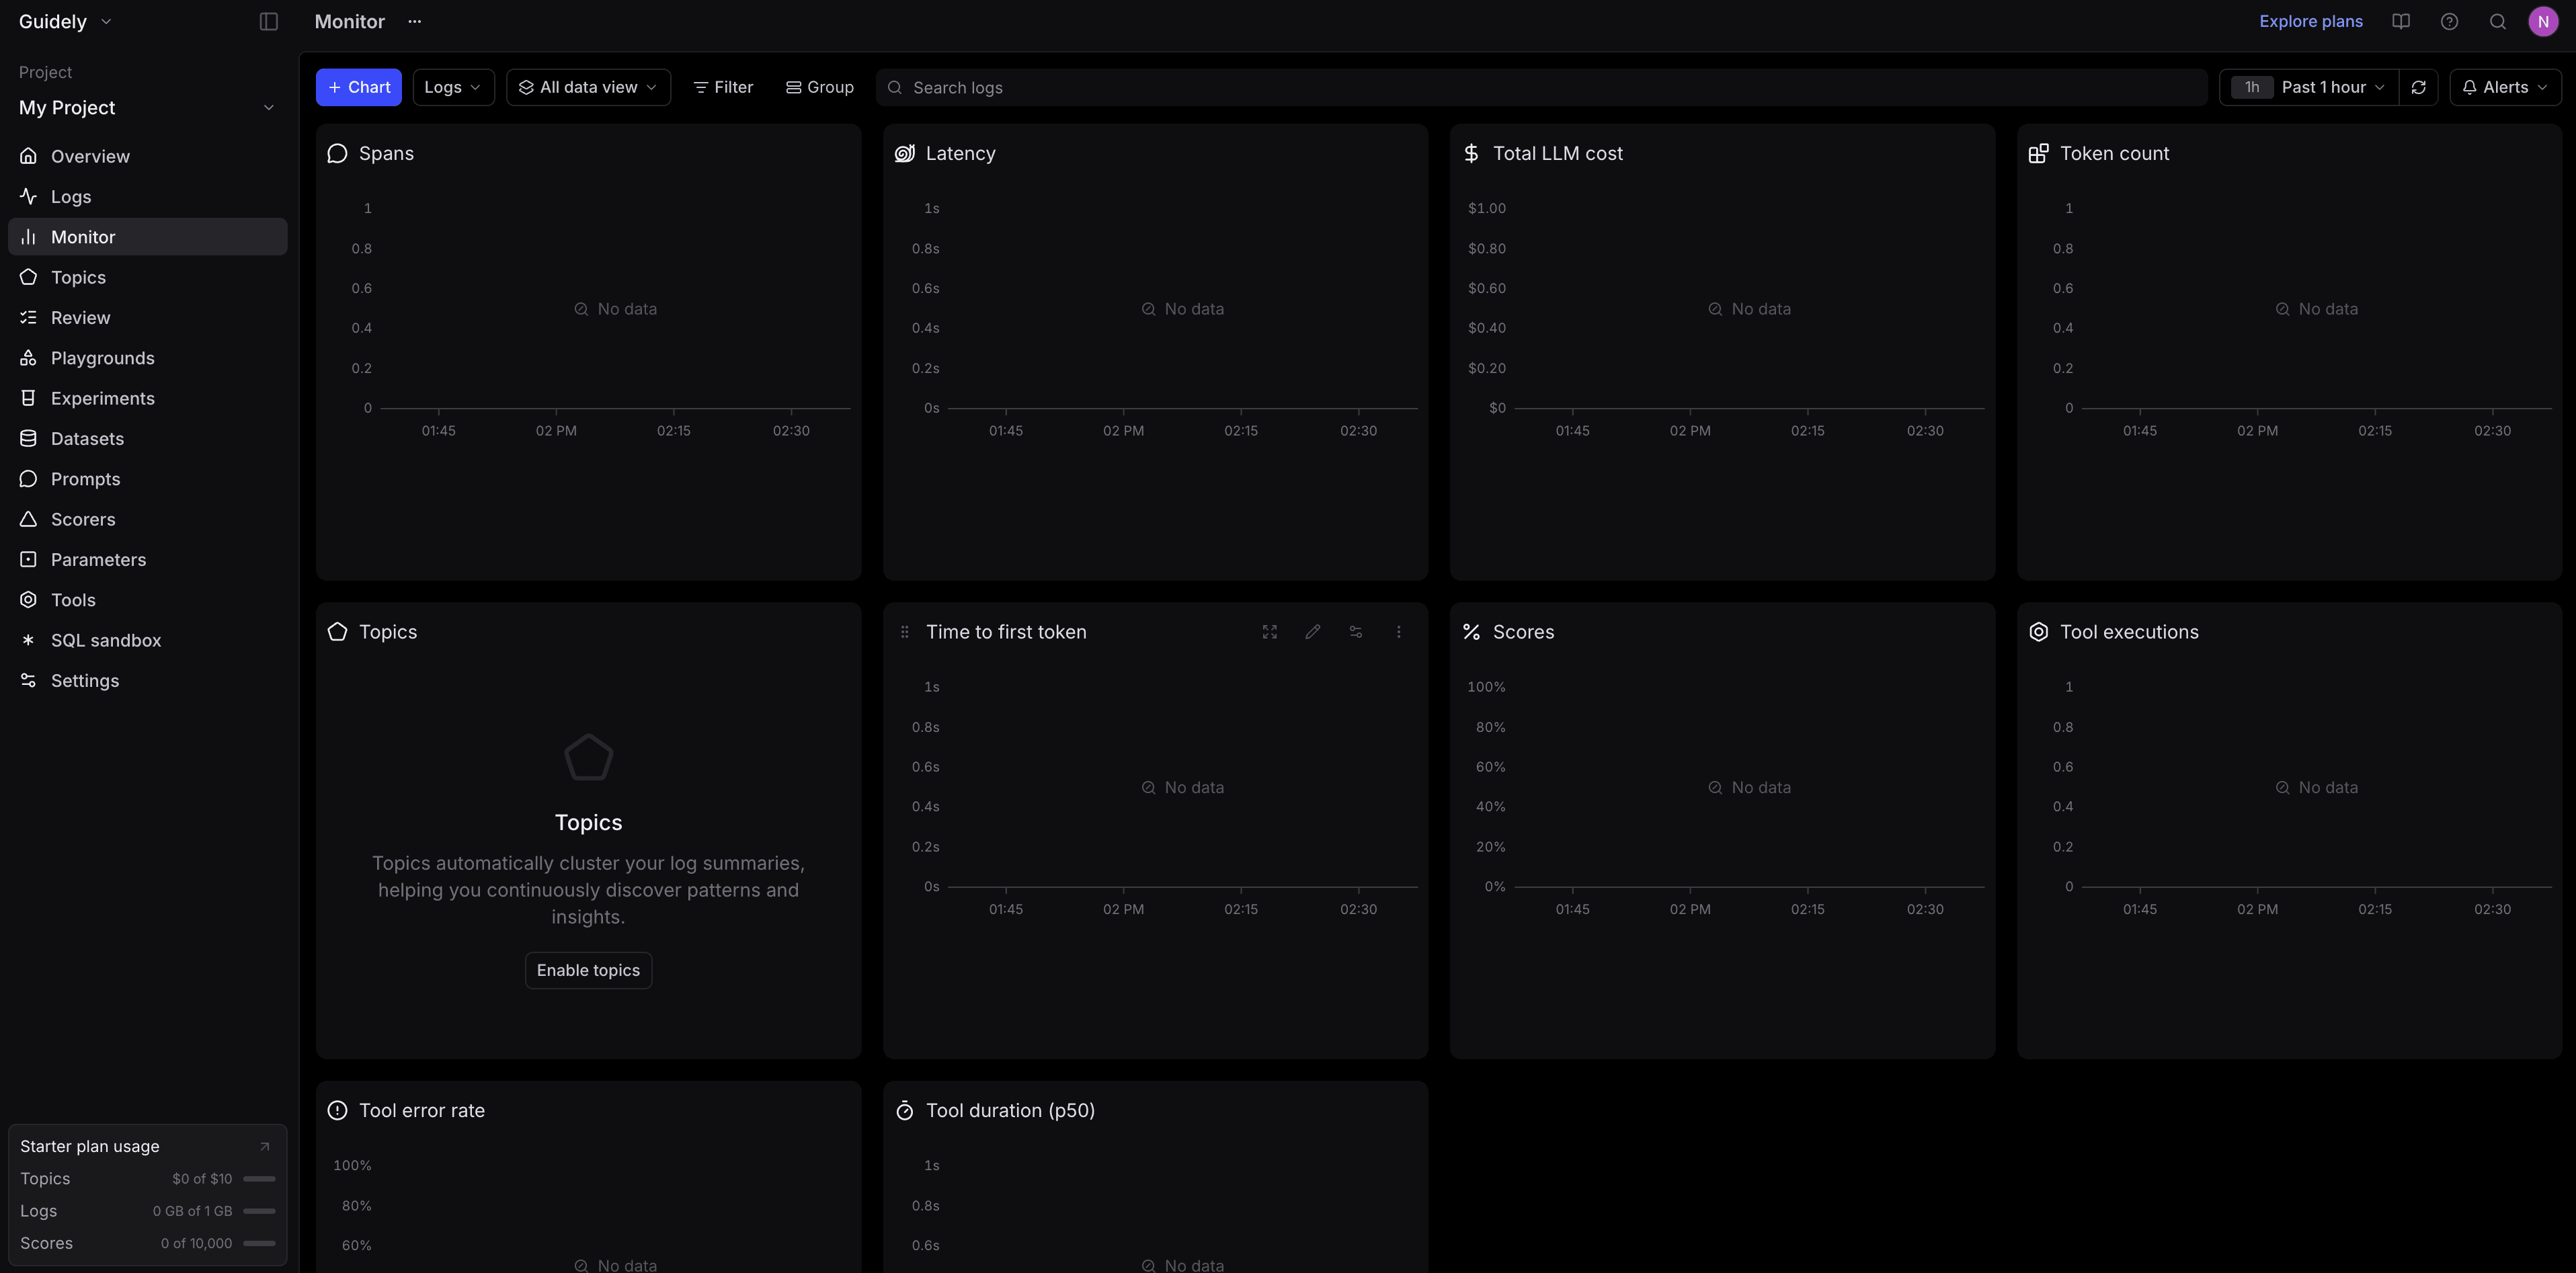Image resolution: width=2576 pixels, height=1273 pixels.
Task: Open Datasets in the sidebar
Action: click(148, 439)
